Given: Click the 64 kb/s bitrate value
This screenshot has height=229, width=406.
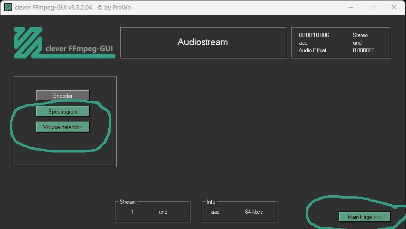Looking at the screenshot, I should [x=254, y=212].
